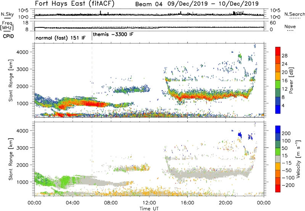The width and height of the screenshot is (305, 211).
Task: Click the 4000 km tick of the power panel
Action: tap(22, 52)
